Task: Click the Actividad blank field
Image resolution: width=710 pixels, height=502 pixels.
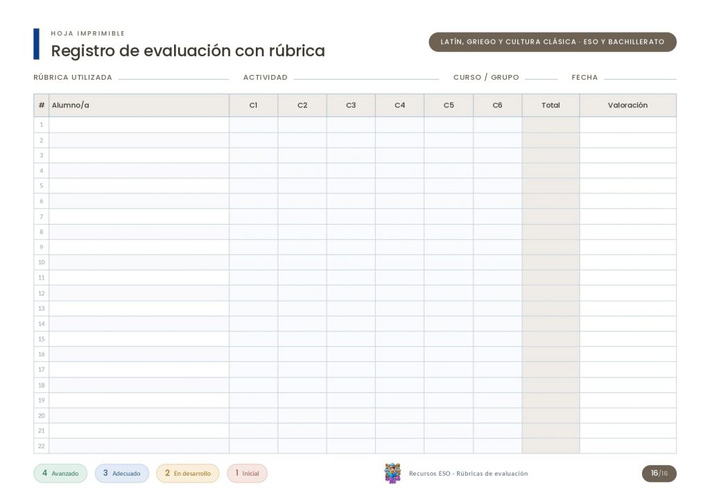Action: (366, 79)
